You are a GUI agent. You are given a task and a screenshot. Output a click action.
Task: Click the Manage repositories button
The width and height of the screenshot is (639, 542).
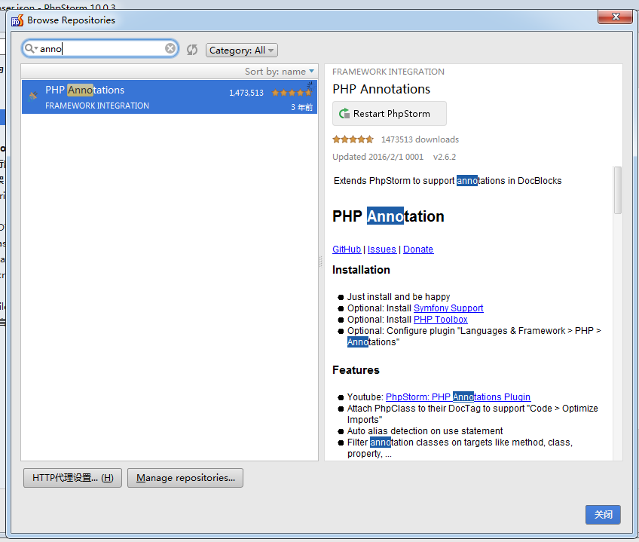pyautogui.click(x=185, y=478)
